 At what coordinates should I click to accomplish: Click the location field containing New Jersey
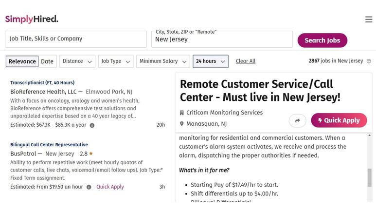coord(222,39)
